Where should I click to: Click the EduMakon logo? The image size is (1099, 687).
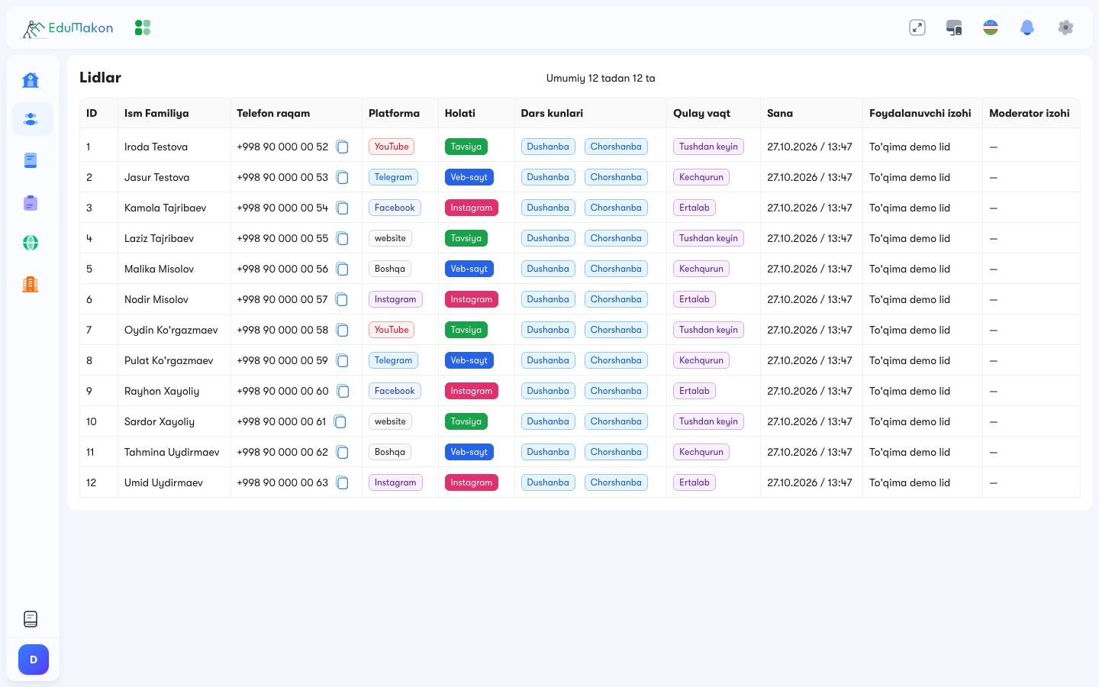[67, 28]
